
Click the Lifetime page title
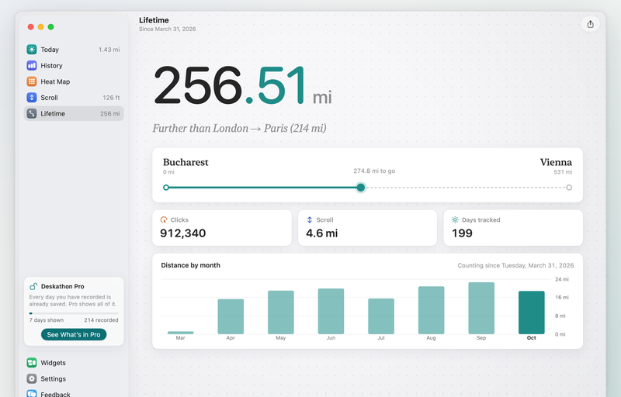point(154,20)
